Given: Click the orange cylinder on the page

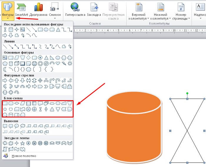Looking at the screenshot, I should 134,127.
